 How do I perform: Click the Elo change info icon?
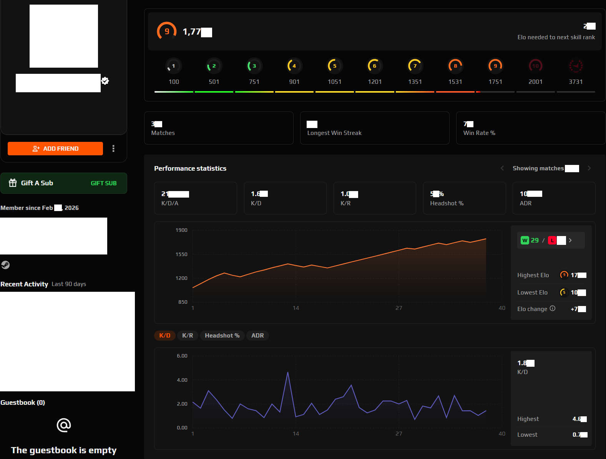tap(553, 308)
